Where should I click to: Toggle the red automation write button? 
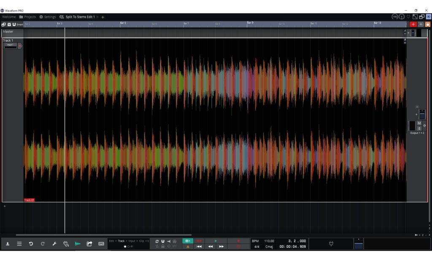199,241
